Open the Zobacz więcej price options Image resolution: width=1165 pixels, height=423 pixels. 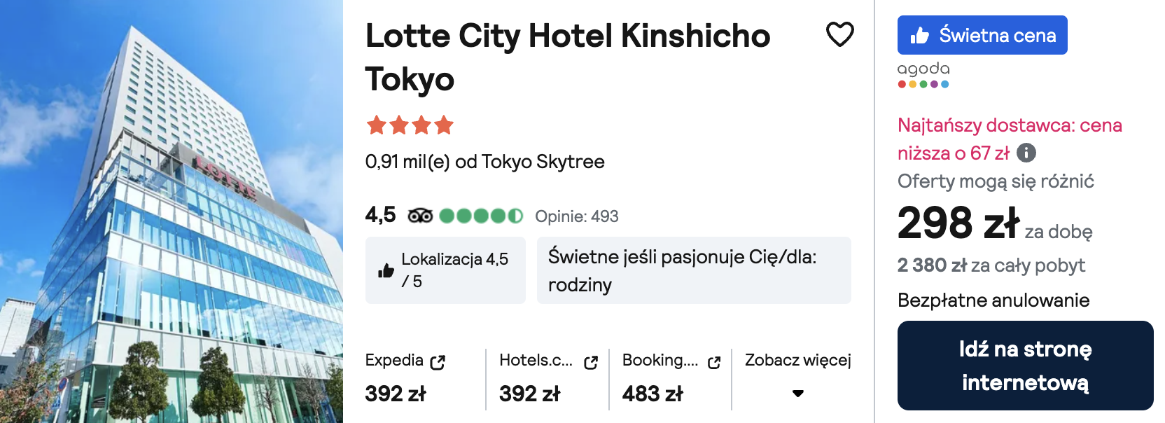797,360
